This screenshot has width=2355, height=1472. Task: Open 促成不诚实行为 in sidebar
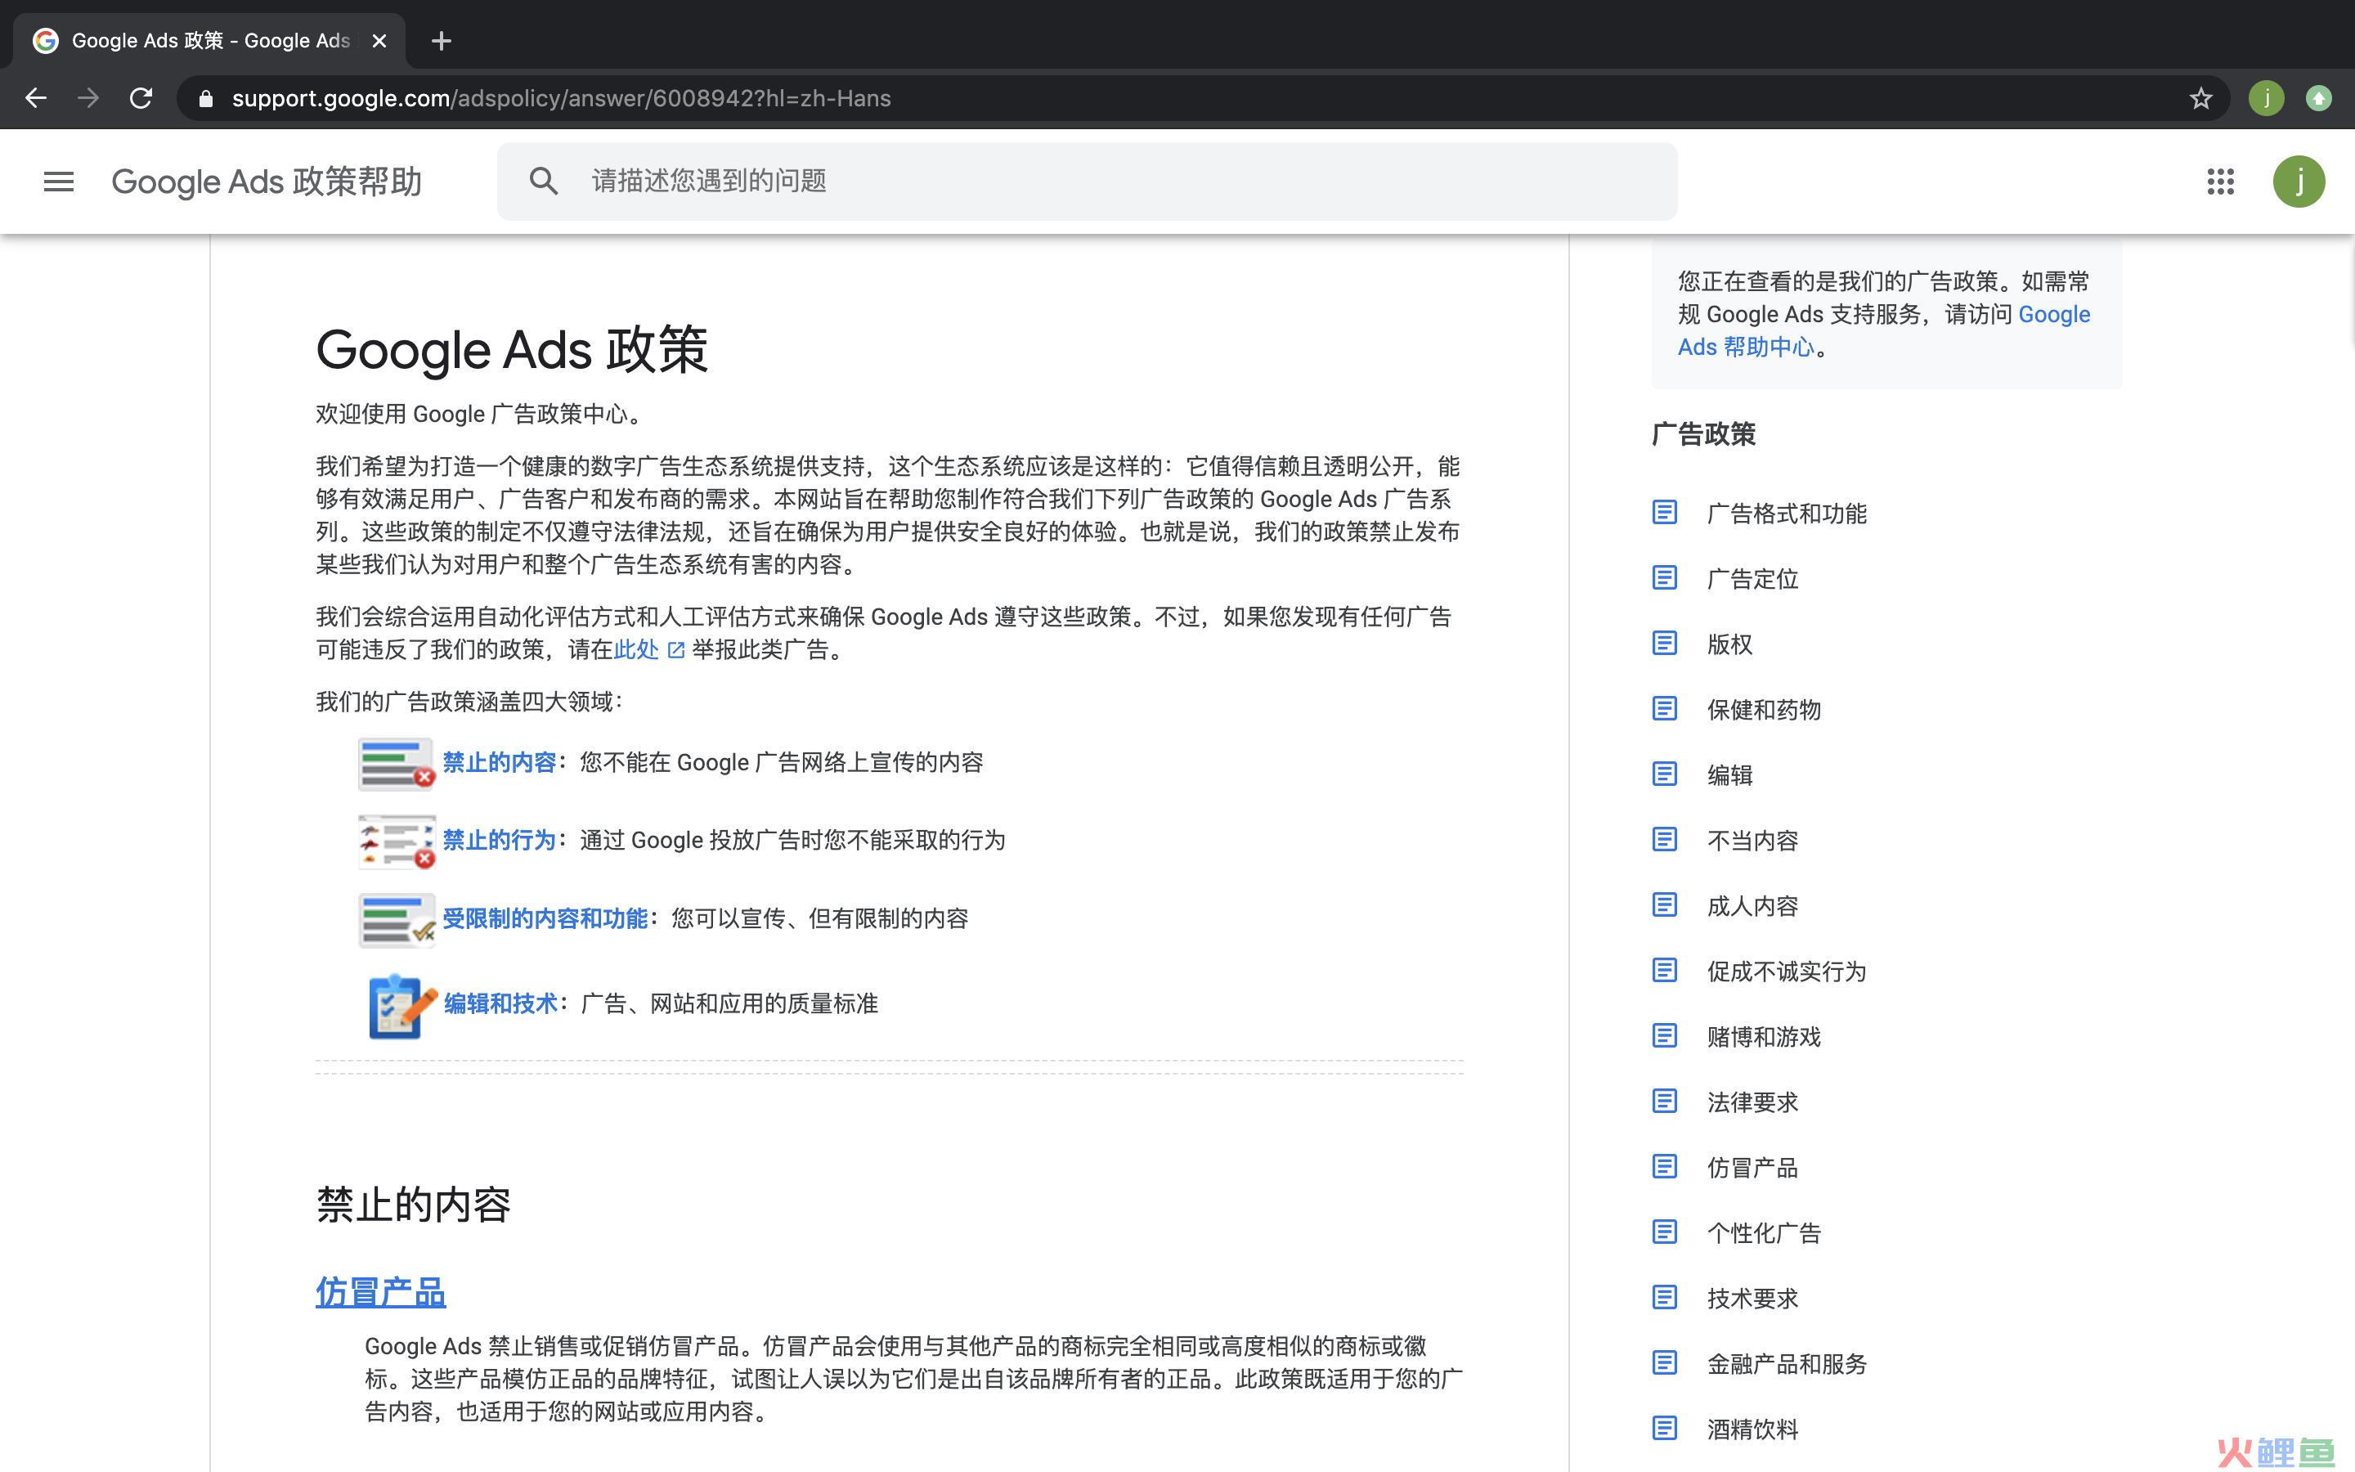(x=1787, y=971)
